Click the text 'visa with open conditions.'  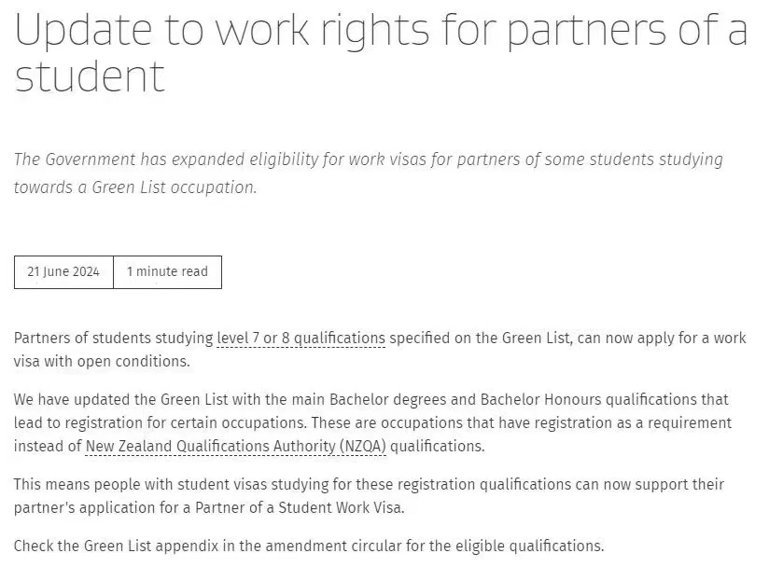pos(102,362)
